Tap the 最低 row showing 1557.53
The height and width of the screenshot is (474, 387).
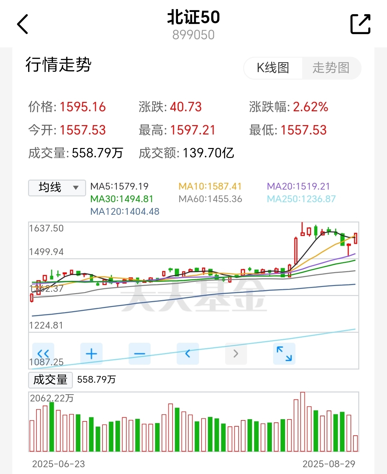coord(288,130)
